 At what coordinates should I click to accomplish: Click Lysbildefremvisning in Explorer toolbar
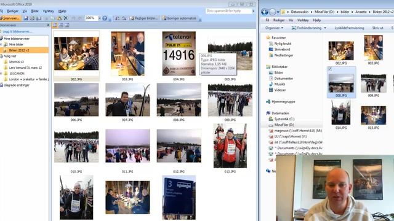349,28
